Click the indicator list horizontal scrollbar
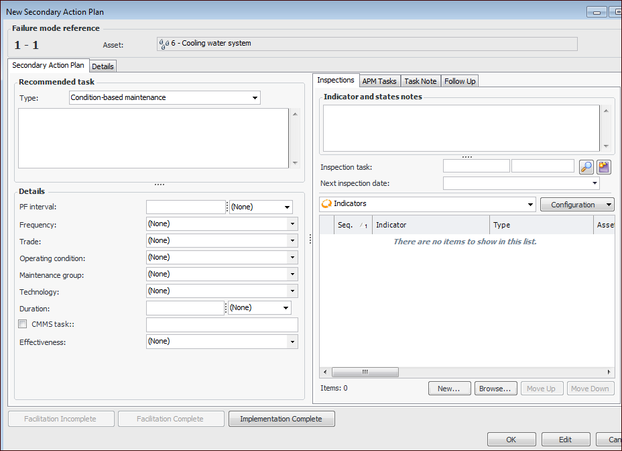Screen dimensions: 622x451 pyautogui.click(x=365, y=372)
